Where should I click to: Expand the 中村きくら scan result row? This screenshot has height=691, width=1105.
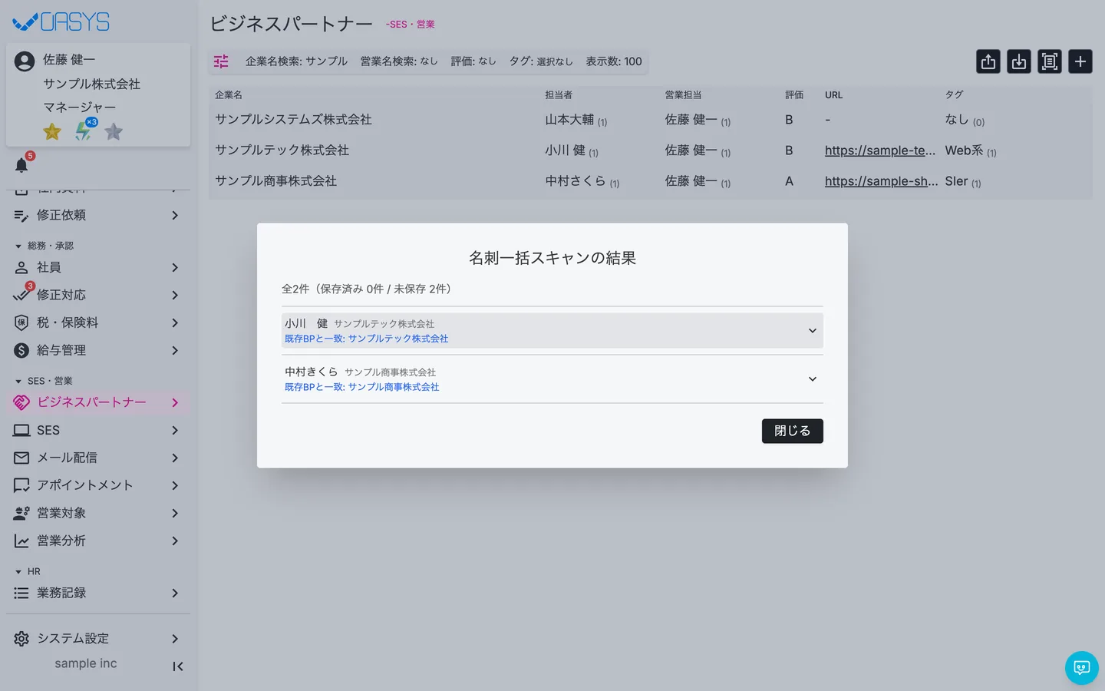coord(552,379)
